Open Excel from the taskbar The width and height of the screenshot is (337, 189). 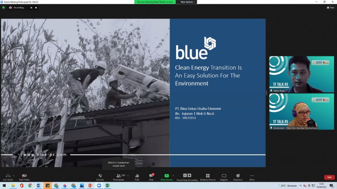pyautogui.click(x=108, y=186)
